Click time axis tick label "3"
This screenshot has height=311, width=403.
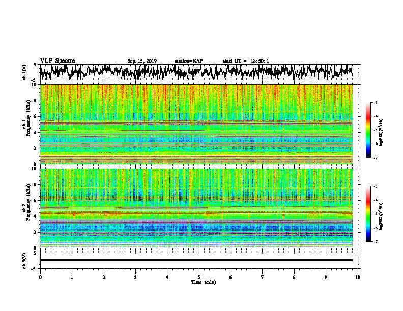tap(135, 277)
